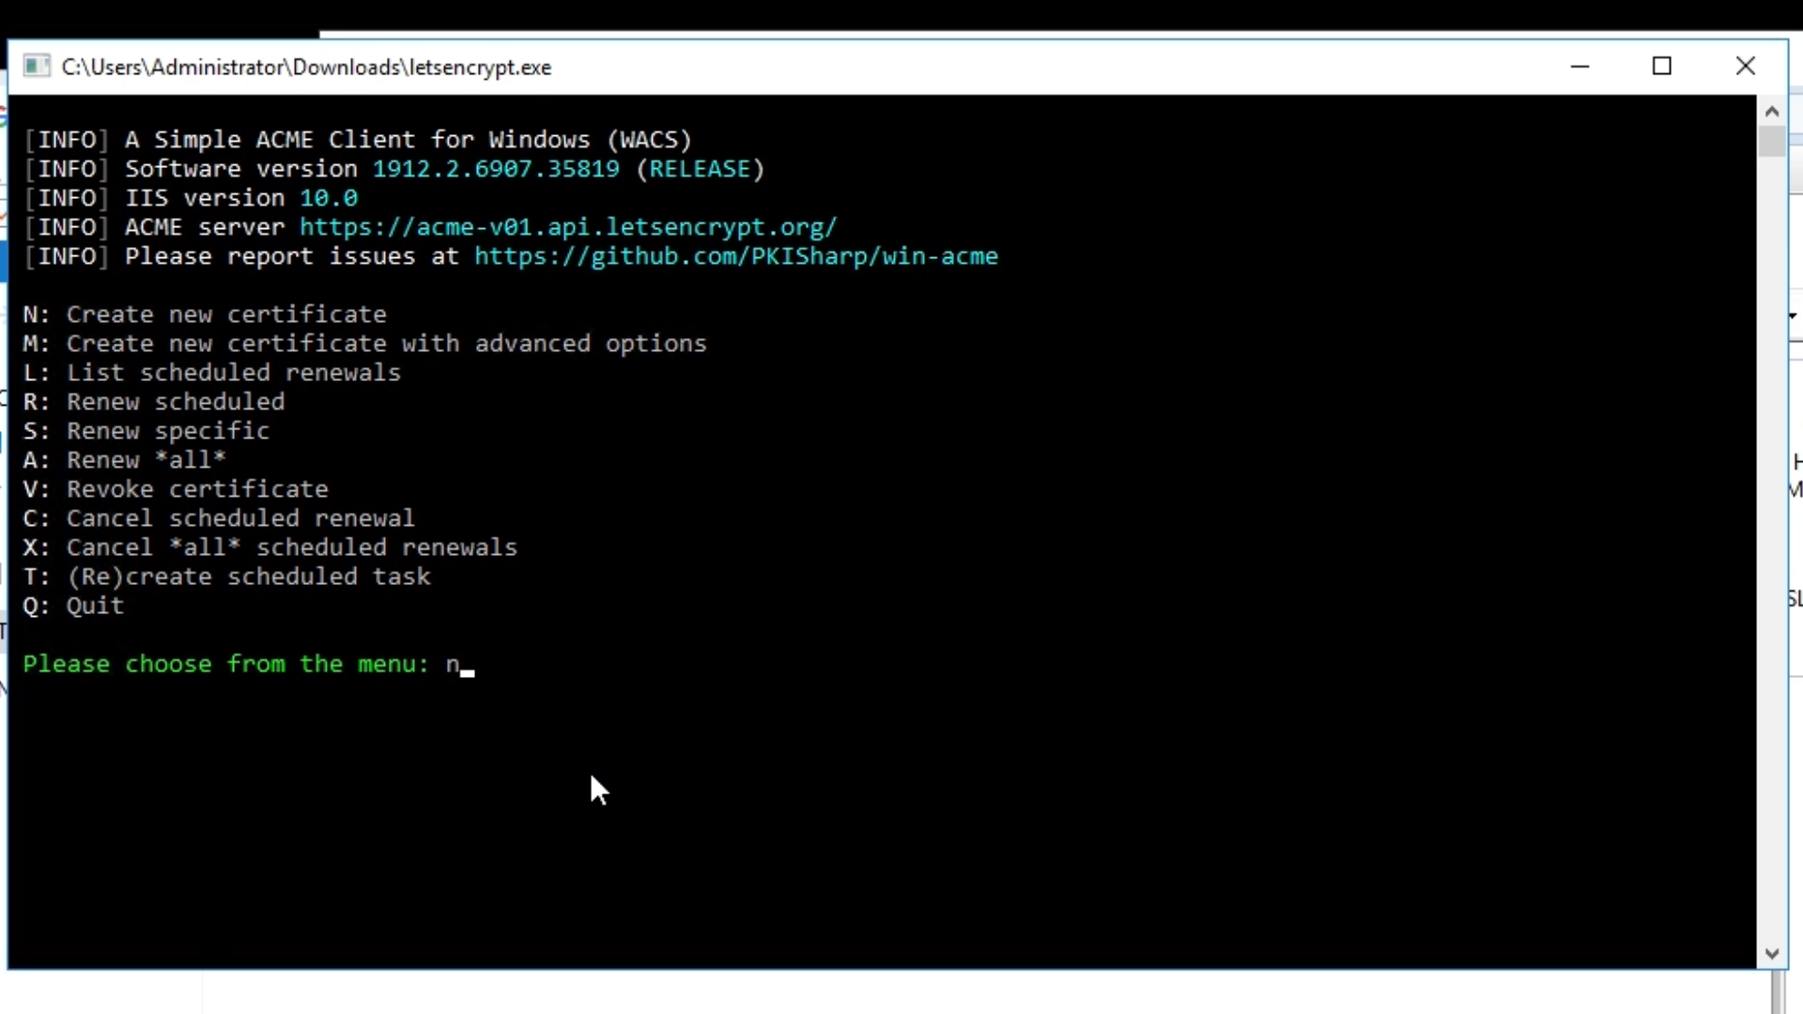Click the github PKISharp win-acme URL
This screenshot has width=1803, height=1014.
[x=735, y=256]
